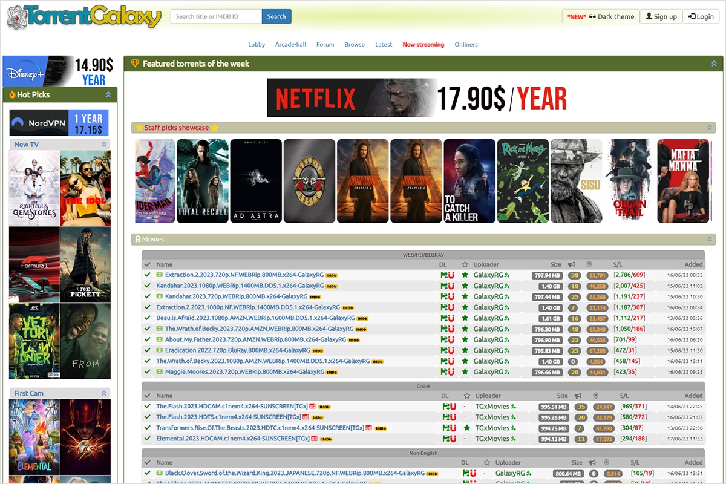
Task: Open Ad Astra poster in showcase
Action: point(256,181)
